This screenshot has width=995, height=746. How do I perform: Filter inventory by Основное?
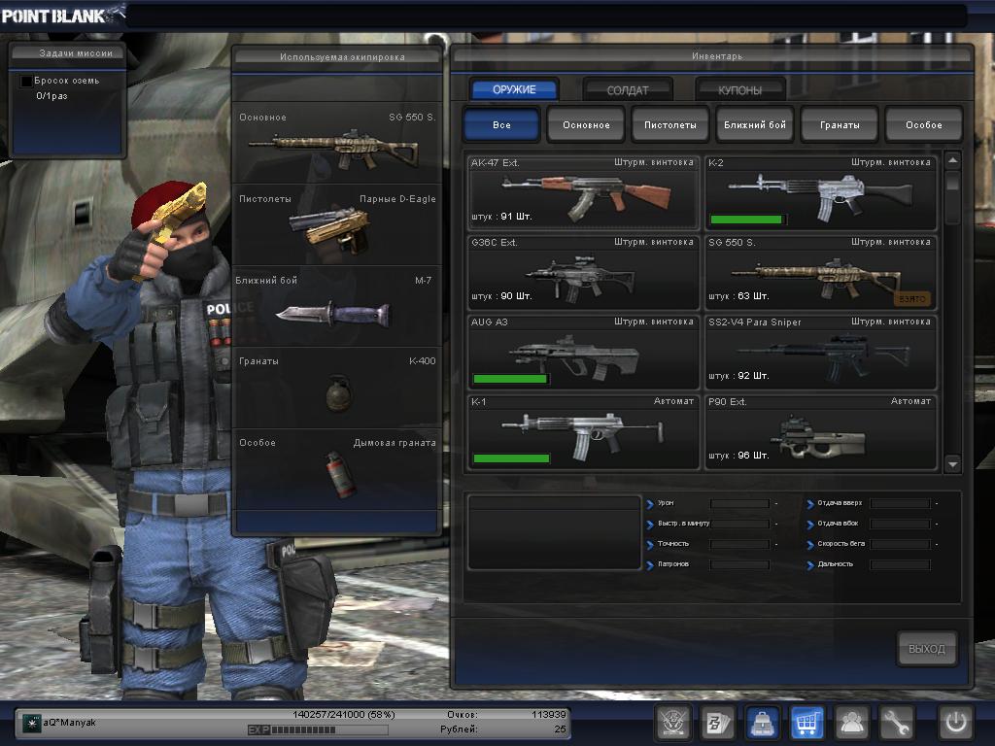tap(586, 124)
